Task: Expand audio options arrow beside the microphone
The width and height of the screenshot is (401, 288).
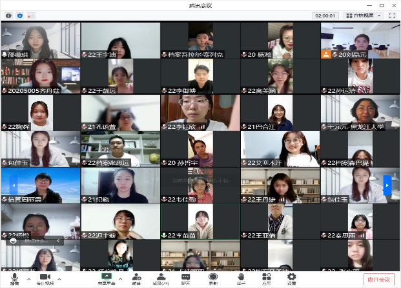Action: tap(28, 279)
